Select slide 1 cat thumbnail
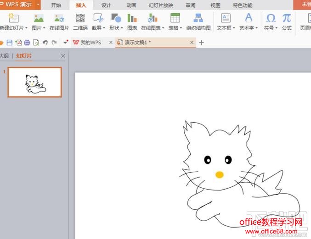The height and width of the screenshot is (239, 311). click(x=34, y=82)
